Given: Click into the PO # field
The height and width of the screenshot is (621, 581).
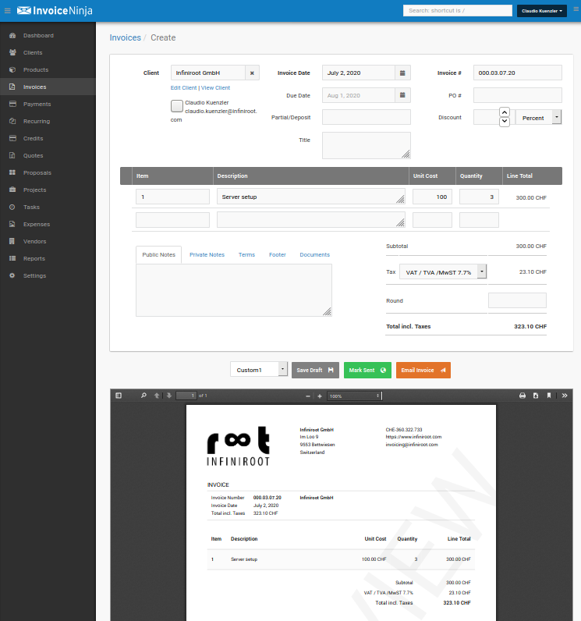Looking at the screenshot, I should point(517,95).
